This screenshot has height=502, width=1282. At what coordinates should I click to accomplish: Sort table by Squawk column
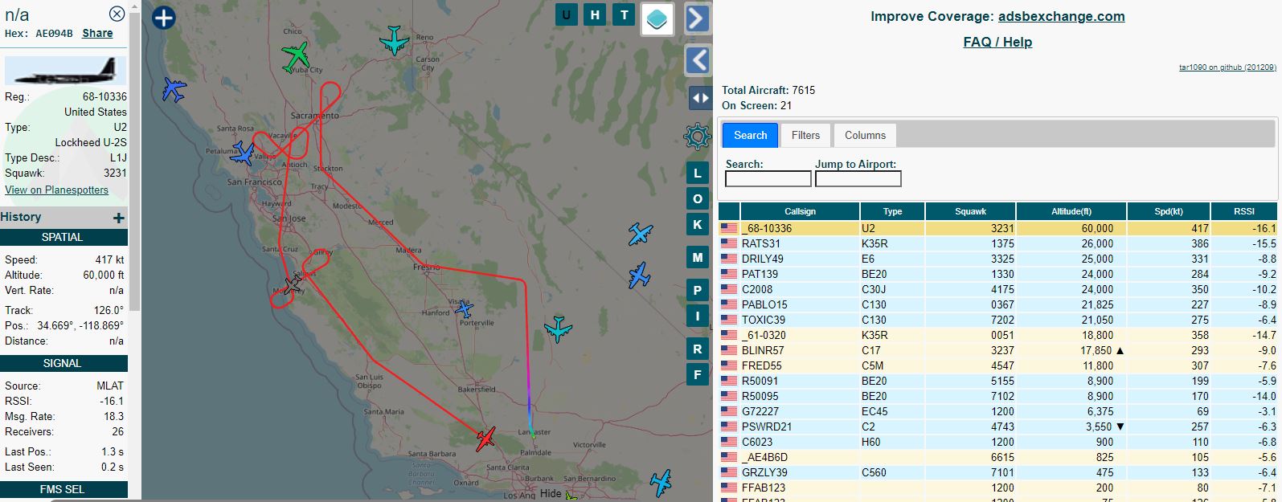click(x=970, y=211)
